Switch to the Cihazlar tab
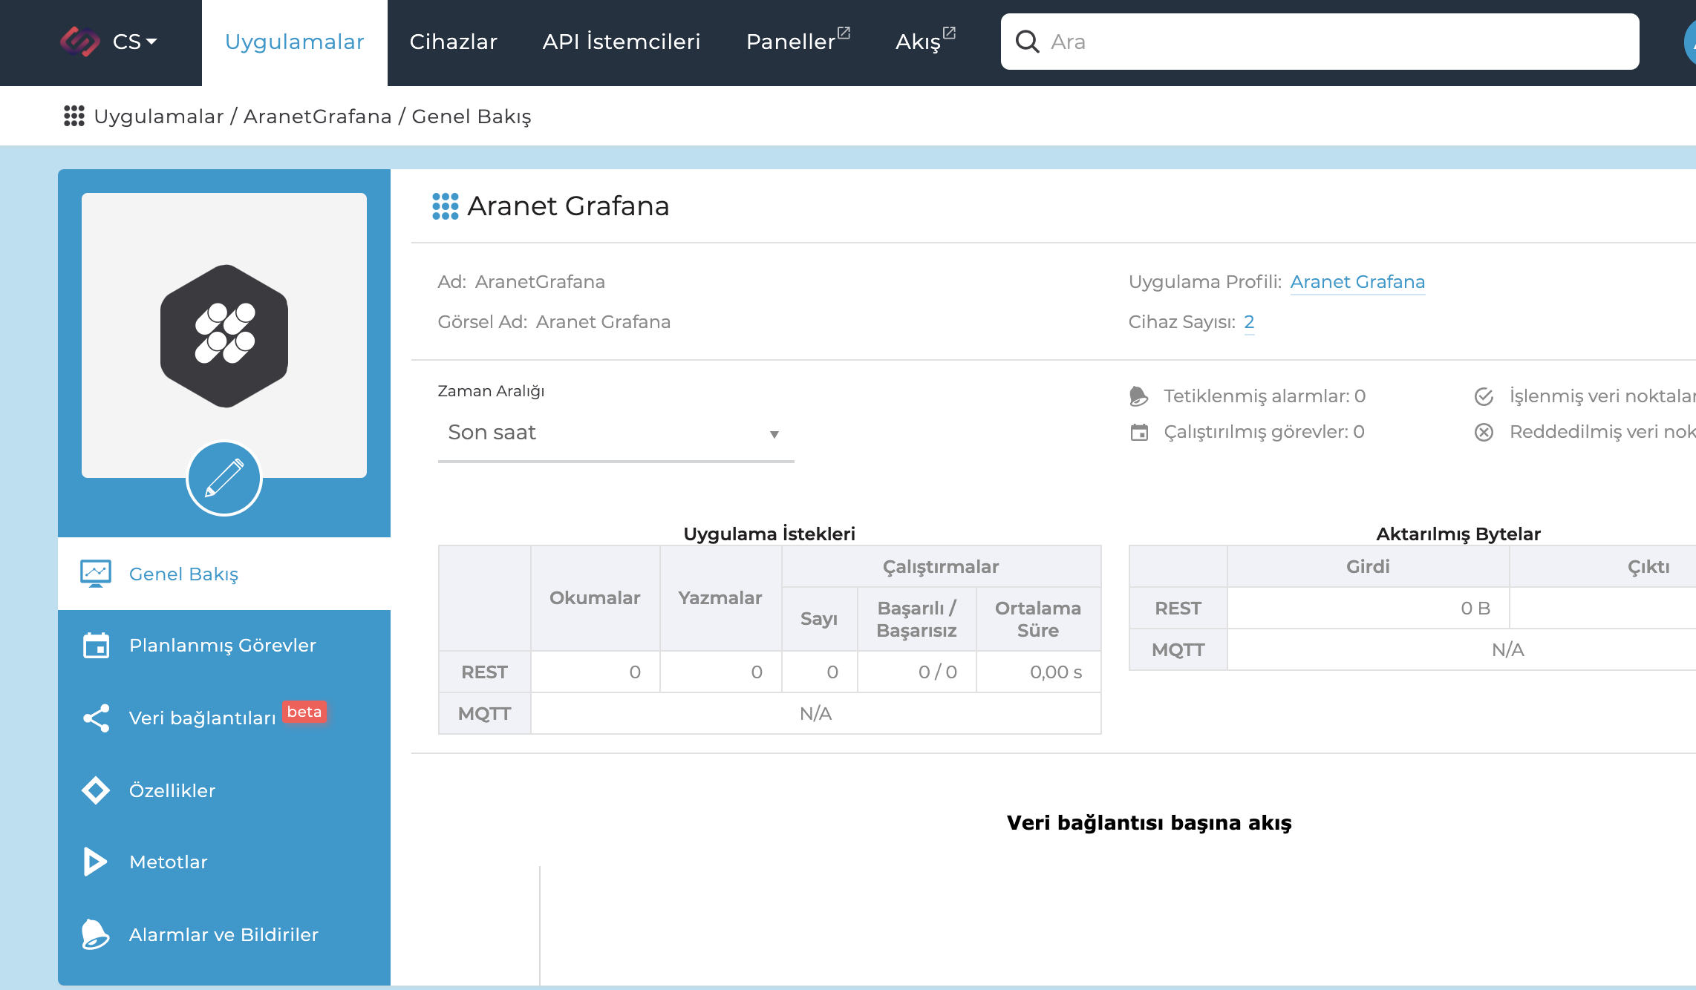 [x=453, y=42]
